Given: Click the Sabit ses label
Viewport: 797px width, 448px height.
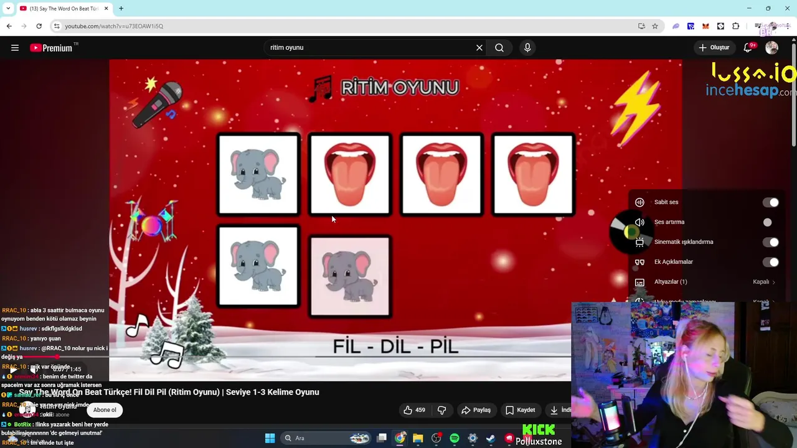Looking at the screenshot, I should pyautogui.click(x=666, y=202).
